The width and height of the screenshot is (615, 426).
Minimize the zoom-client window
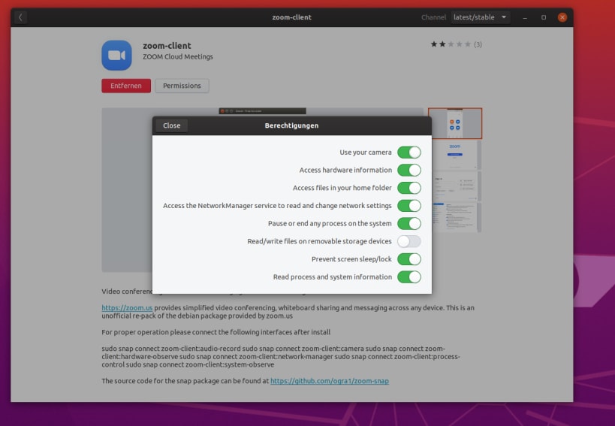[525, 17]
